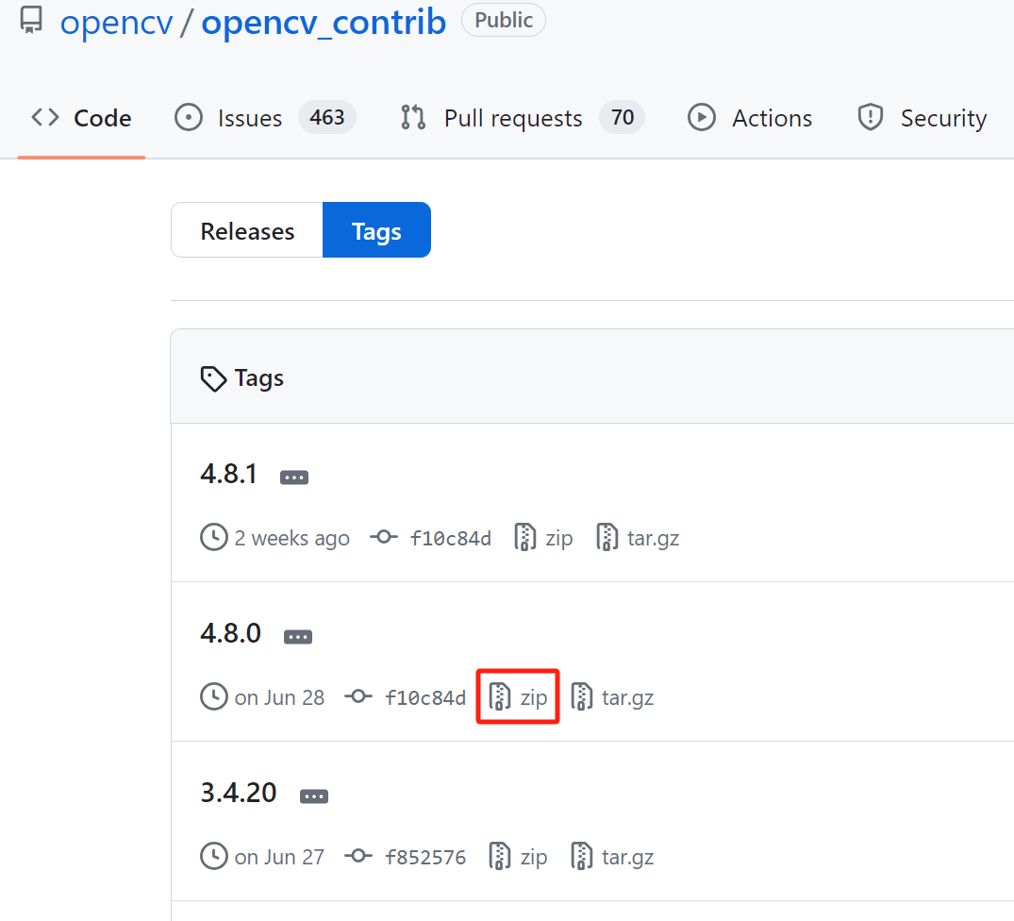Open the Security tab
The height and width of the screenshot is (921, 1014).
(x=922, y=118)
